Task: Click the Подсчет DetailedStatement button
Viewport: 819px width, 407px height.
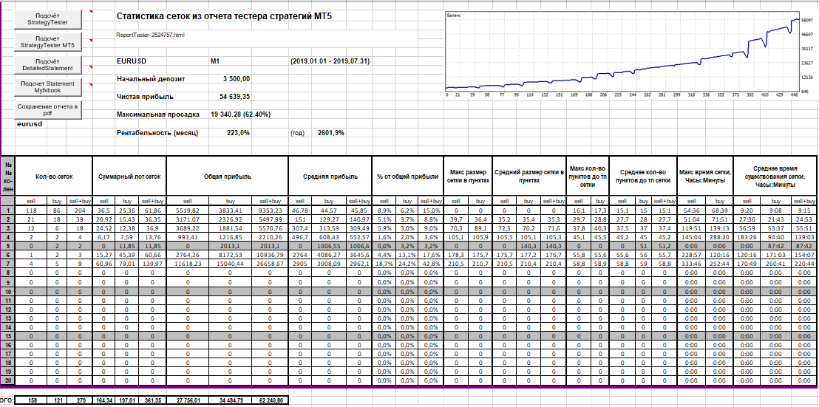Action: 47,65
